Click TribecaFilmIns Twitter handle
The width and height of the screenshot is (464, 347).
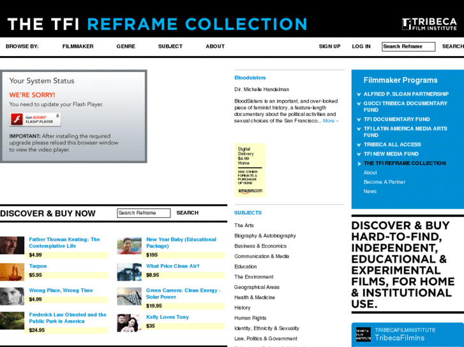coord(400,338)
